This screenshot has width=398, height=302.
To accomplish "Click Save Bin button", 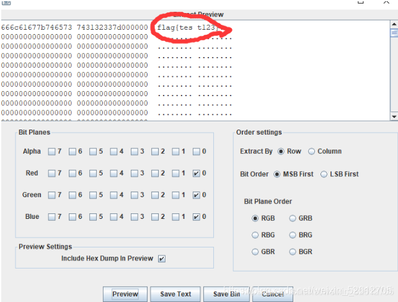I will 226,294.
